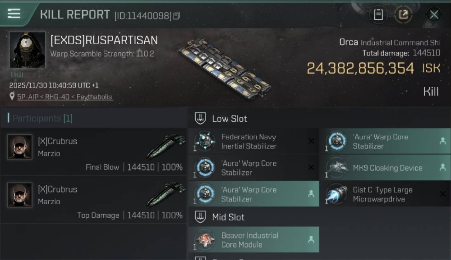Image resolution: width=451 pixels, height=260 pixels.
Task: Share the kill report
Action: pyautogui.click(x=403, y=15)
